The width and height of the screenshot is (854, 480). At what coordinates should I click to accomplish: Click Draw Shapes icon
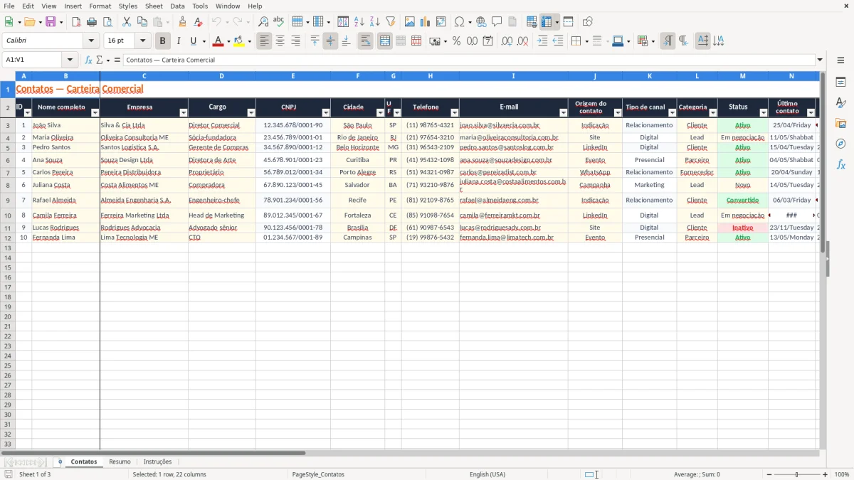(588, 22)
